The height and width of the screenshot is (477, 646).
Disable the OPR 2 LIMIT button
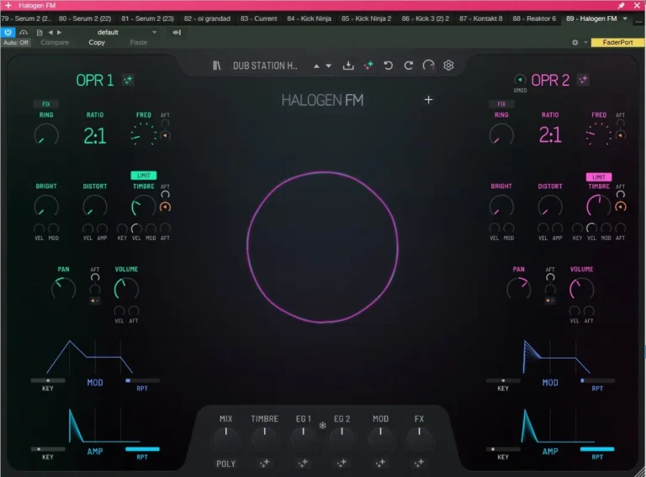tap(598, 177)
